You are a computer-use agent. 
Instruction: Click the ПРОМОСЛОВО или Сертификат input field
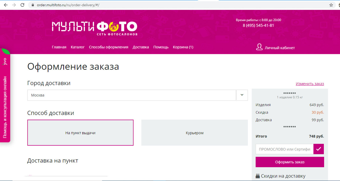click(x=283, y=149)
